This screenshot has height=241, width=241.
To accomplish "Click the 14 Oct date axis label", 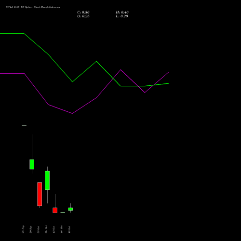I will click(62, 229).
